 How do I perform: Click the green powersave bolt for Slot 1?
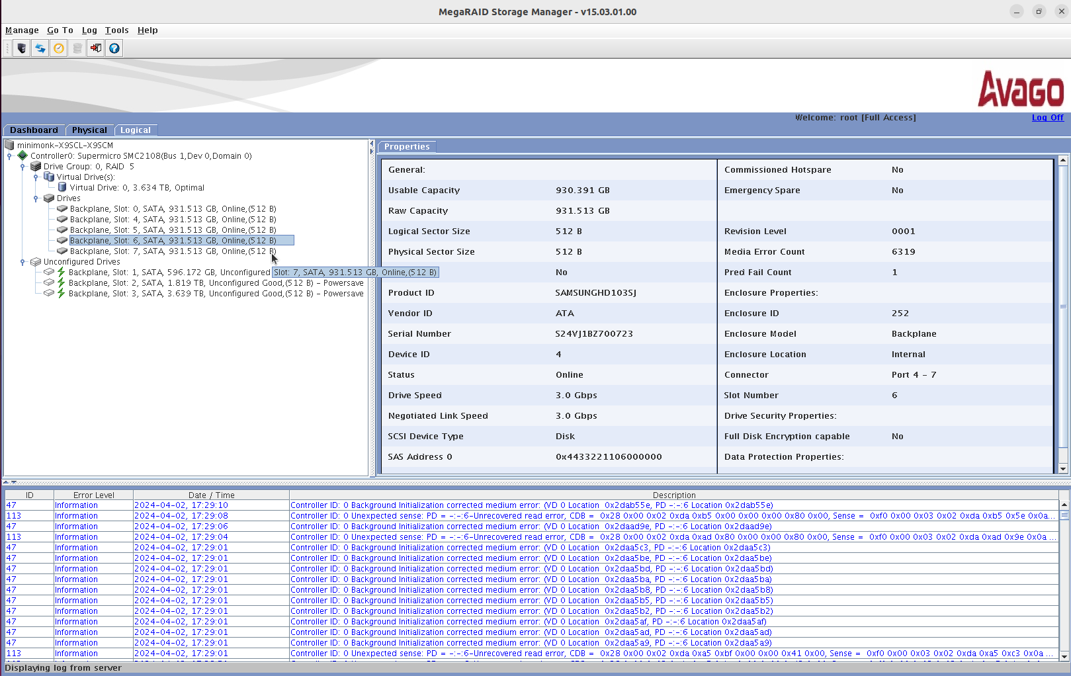(x=62, y=272)
